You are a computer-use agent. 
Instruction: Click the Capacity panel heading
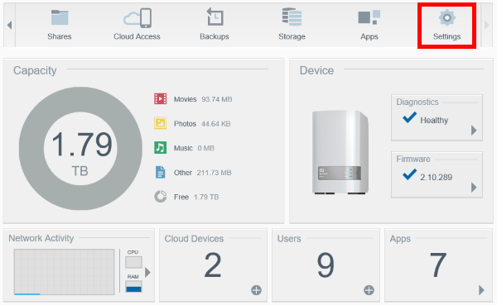pyautogui.click(x=35, y=70)
